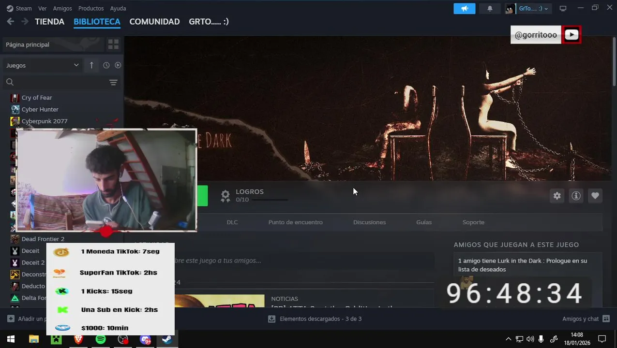
Task: Go forward with the right arrow
Action: tap(24, 21)
